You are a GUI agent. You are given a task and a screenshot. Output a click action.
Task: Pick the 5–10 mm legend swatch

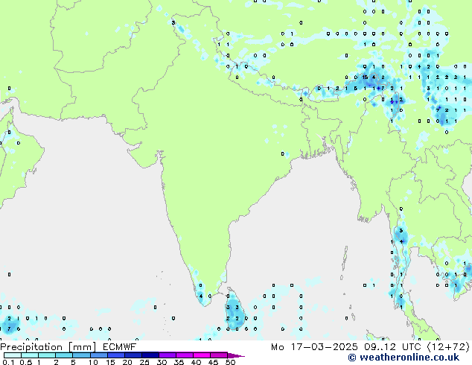pyautogui.click(x=81, y=355)
